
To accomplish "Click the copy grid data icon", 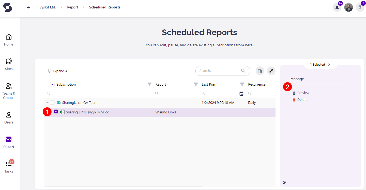I will point(260,71).
